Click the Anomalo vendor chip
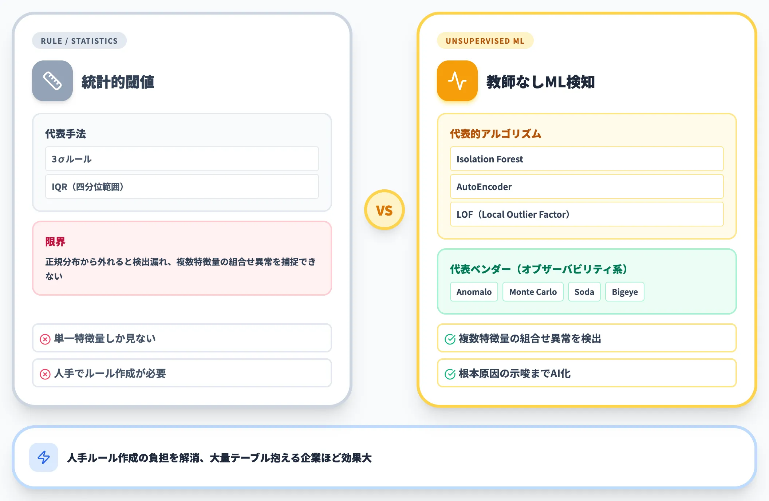The image size is (769, 501). 474,292
